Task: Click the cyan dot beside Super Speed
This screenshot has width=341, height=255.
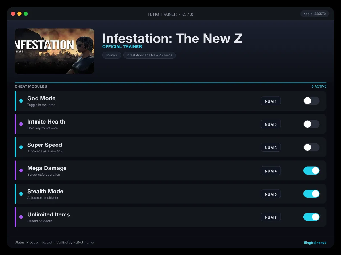Action: coord(21,147)
